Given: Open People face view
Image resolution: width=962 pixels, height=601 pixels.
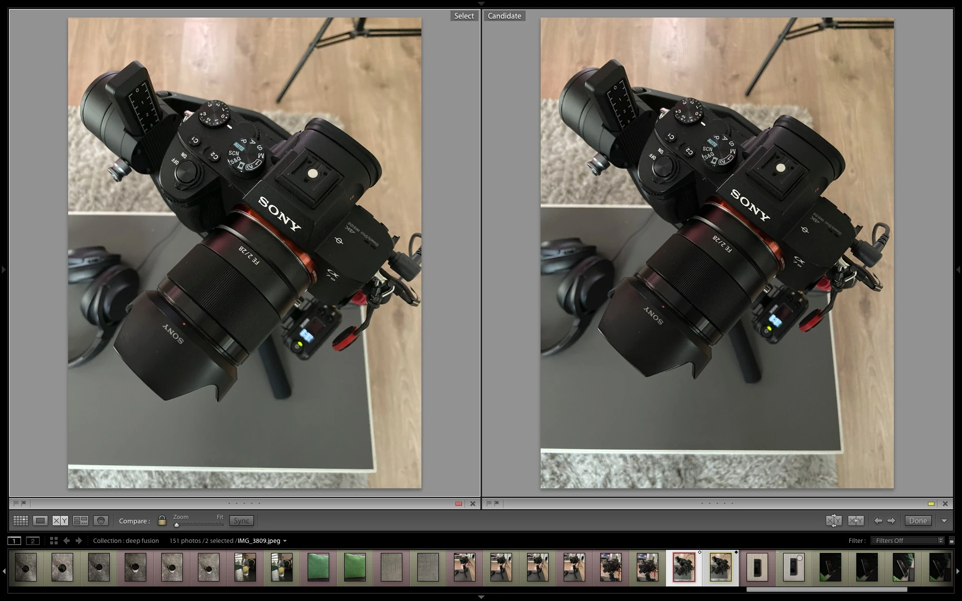Looking at the screenshot, I should click(101, 521).
